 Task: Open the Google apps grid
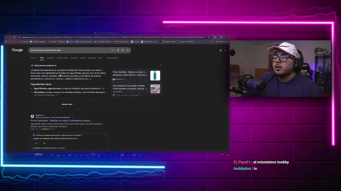tap(221, 50)
